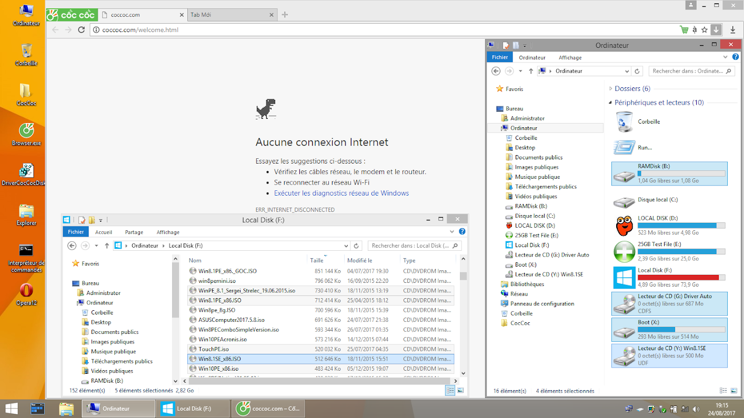Bookmark this page with the star icon
744x418 pixels.
click(705, 30)
